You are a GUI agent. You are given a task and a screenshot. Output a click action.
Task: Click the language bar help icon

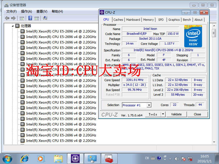(159, 158)
